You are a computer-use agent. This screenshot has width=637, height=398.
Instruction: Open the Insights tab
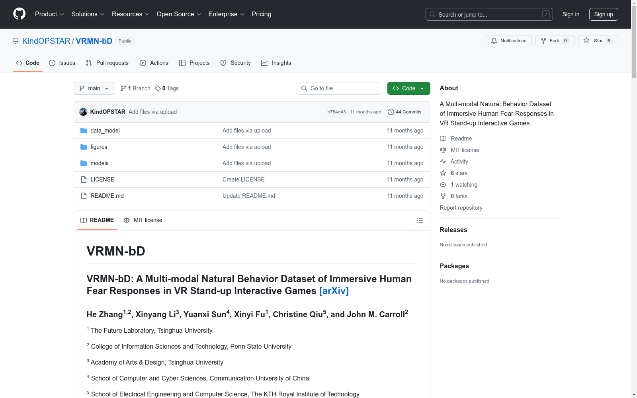276,63
